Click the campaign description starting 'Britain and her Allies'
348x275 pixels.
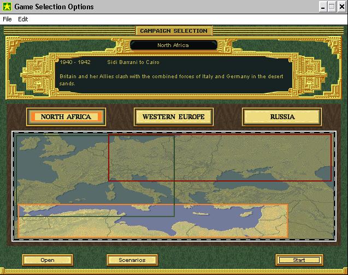point(171,80)
